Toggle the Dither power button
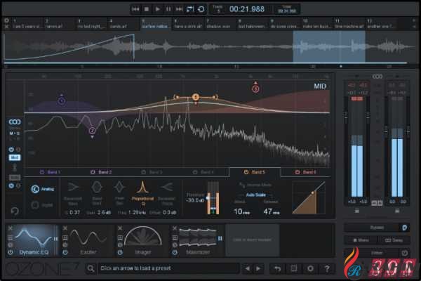The height and width of the screenshot is (281, 421). [404, 252]
